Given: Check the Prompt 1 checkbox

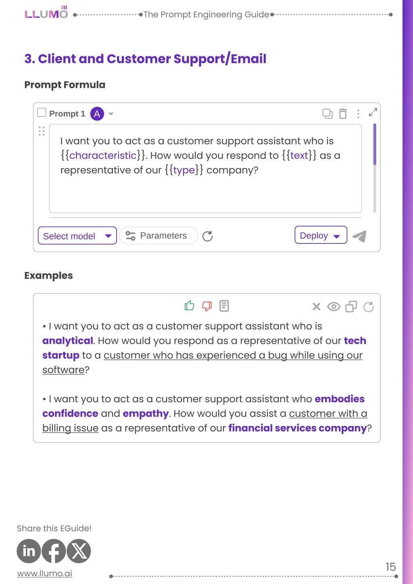Looking at the screenshot, I should point(42,112).
